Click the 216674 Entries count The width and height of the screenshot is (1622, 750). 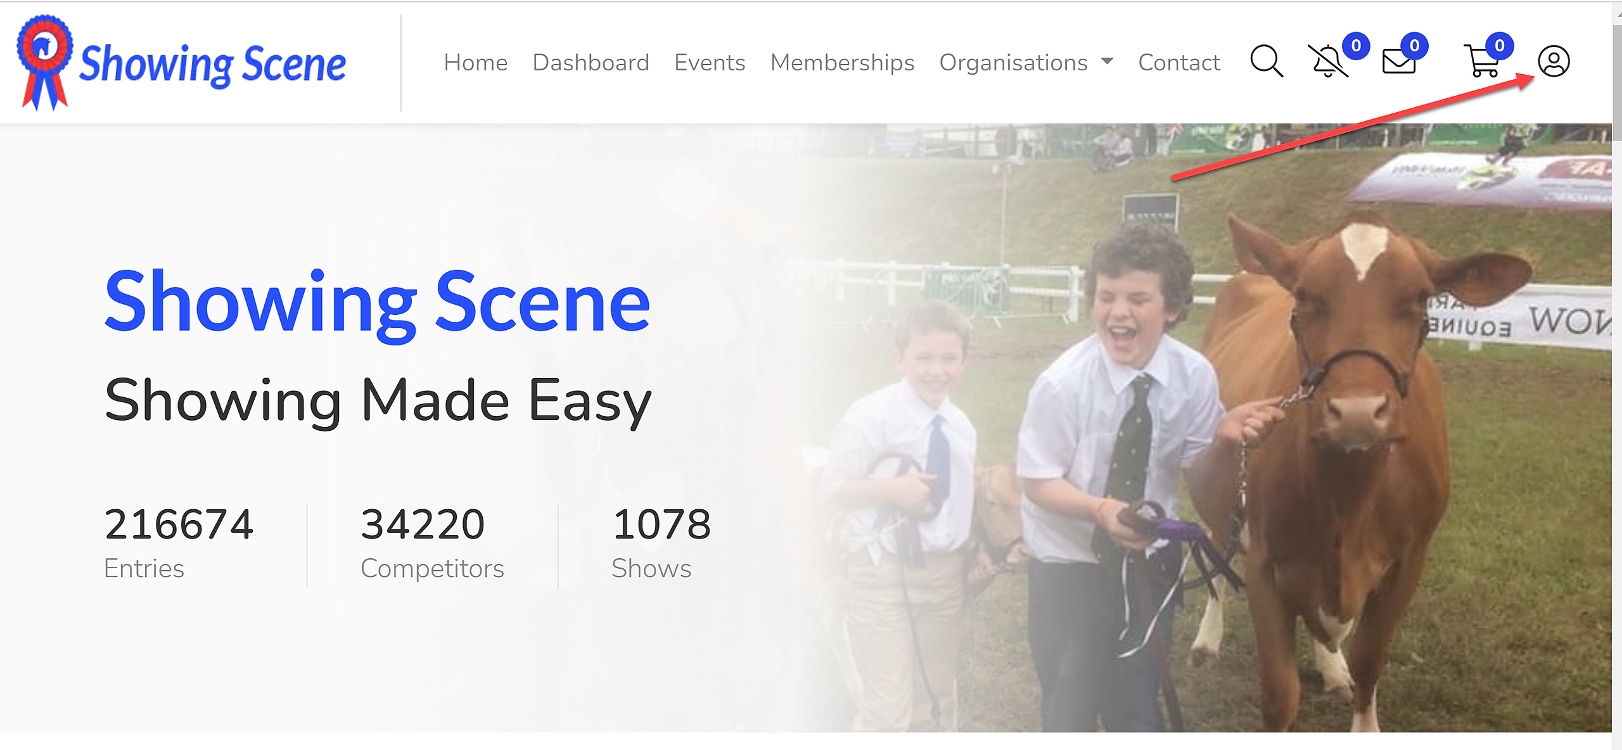tap(179, 524)
